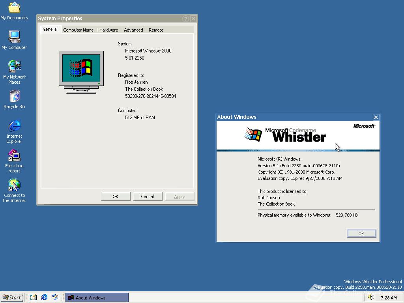Click the help question mark in System Properties
This screenshot has height=303, width=404.
pos(185,19)
